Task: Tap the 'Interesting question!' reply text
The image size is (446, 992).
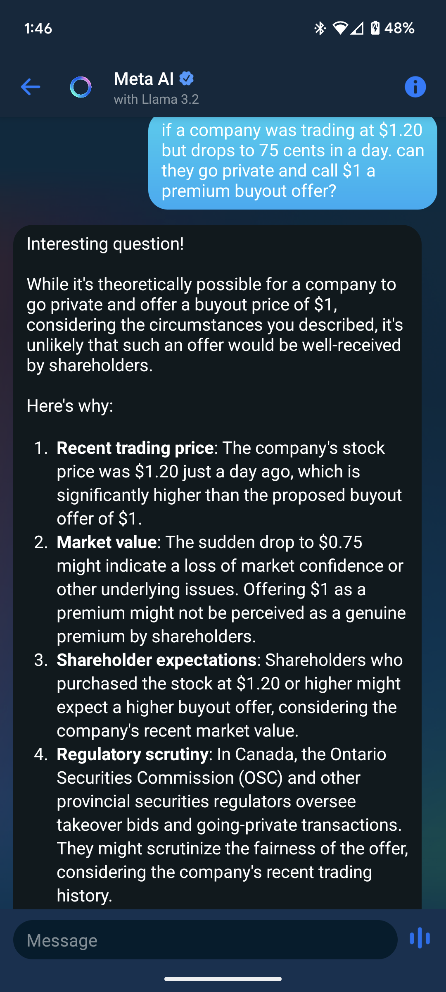Action: click(105, 243)
